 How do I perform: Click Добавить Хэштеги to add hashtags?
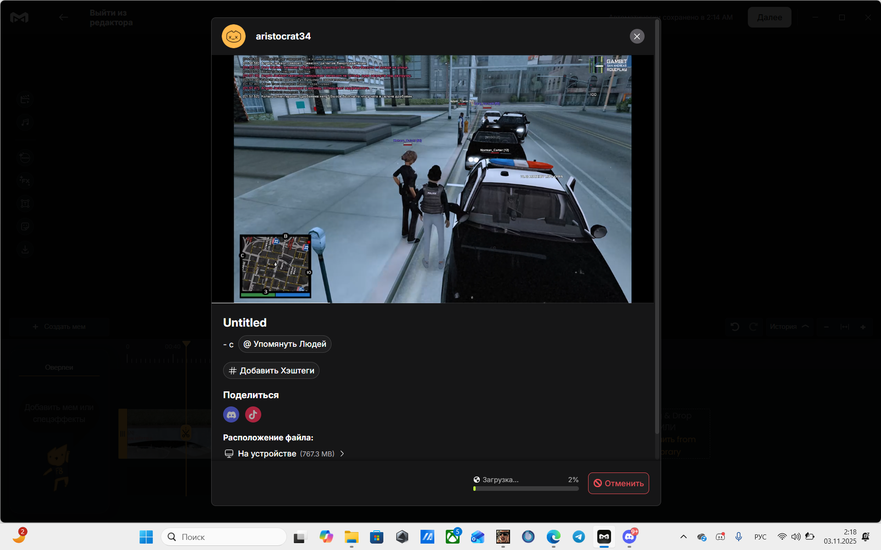pyautogui.click(x=271, y=371)
